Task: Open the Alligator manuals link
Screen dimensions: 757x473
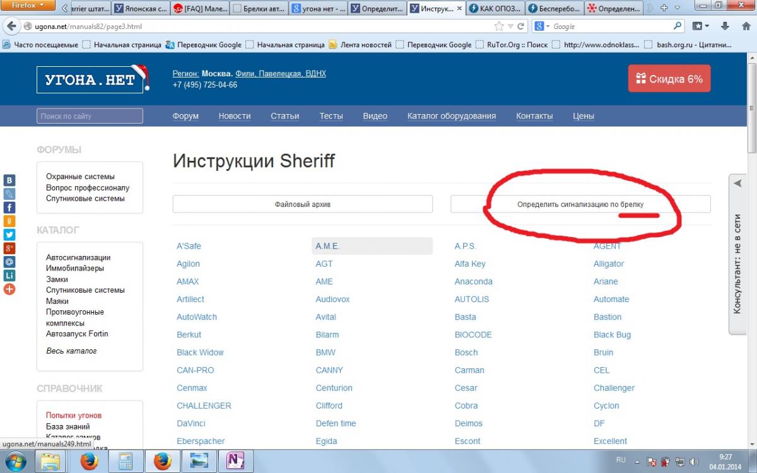Action: click(609, 264)
